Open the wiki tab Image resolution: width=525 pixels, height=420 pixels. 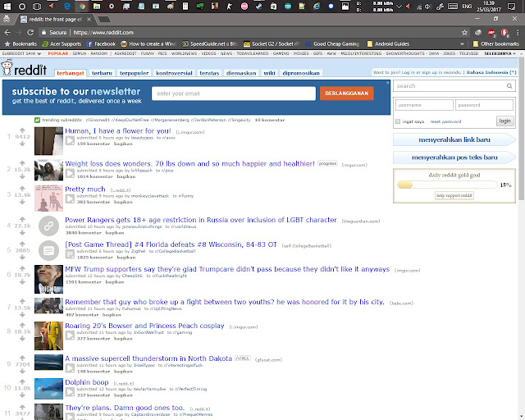pos(269,73)
